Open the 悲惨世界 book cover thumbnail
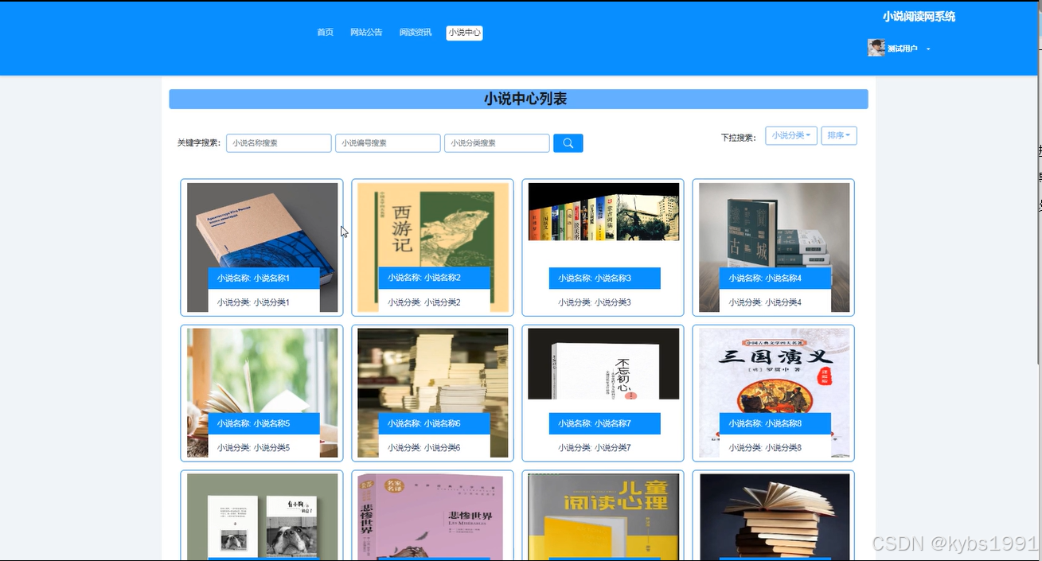The height and width of the screenshot is (561, 1042). coord(433,517)
